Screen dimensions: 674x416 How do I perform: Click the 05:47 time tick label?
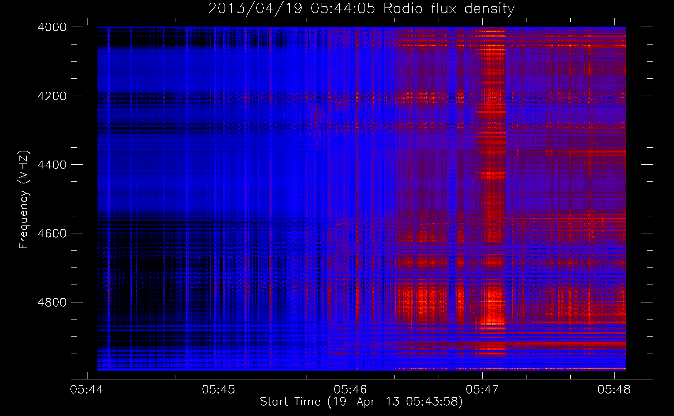[482, 390]
